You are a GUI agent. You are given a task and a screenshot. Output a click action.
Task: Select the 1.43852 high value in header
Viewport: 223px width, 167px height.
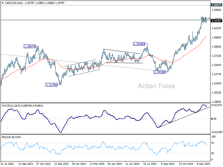click(x=40, y=3)
